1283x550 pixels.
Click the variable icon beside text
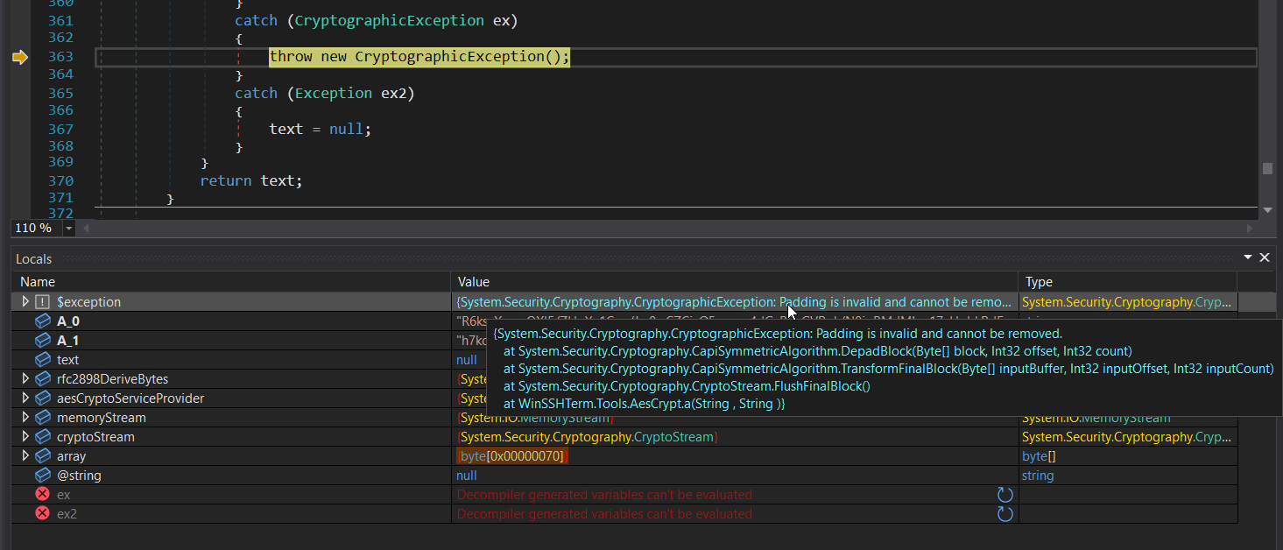[43, 360]
